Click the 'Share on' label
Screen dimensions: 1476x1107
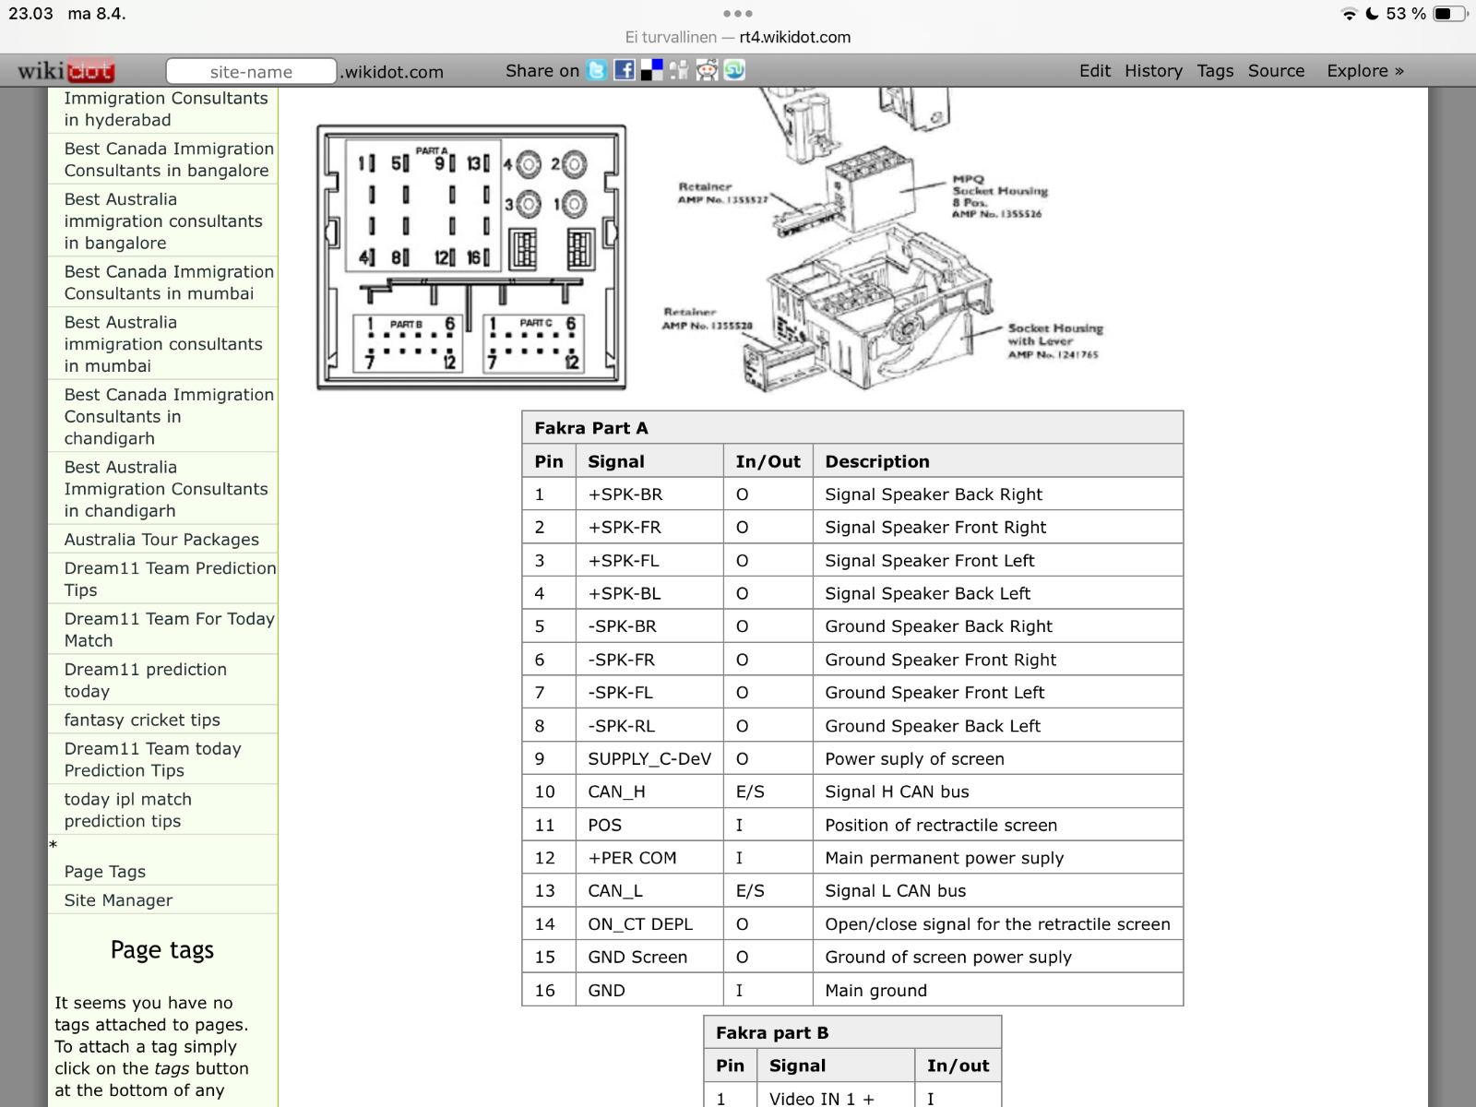pos(542,71)
